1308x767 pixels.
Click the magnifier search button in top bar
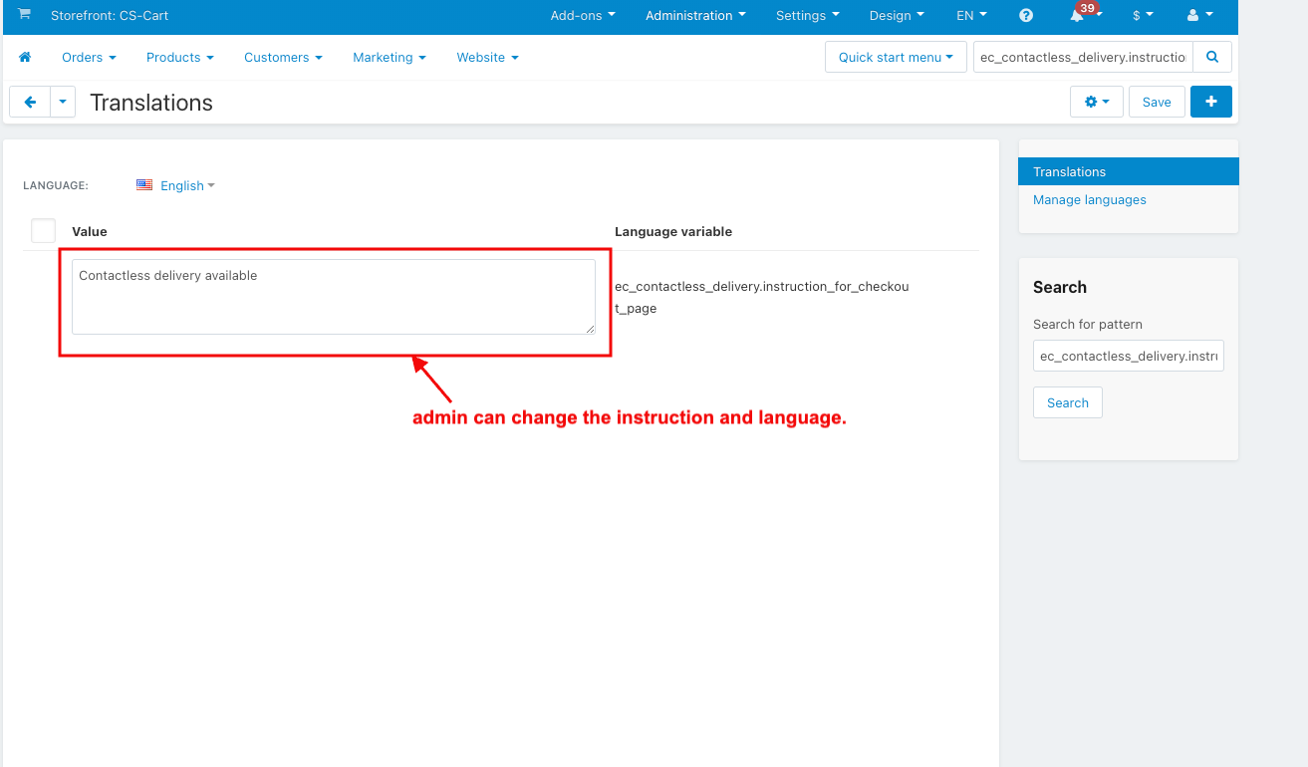[1212, 58]
